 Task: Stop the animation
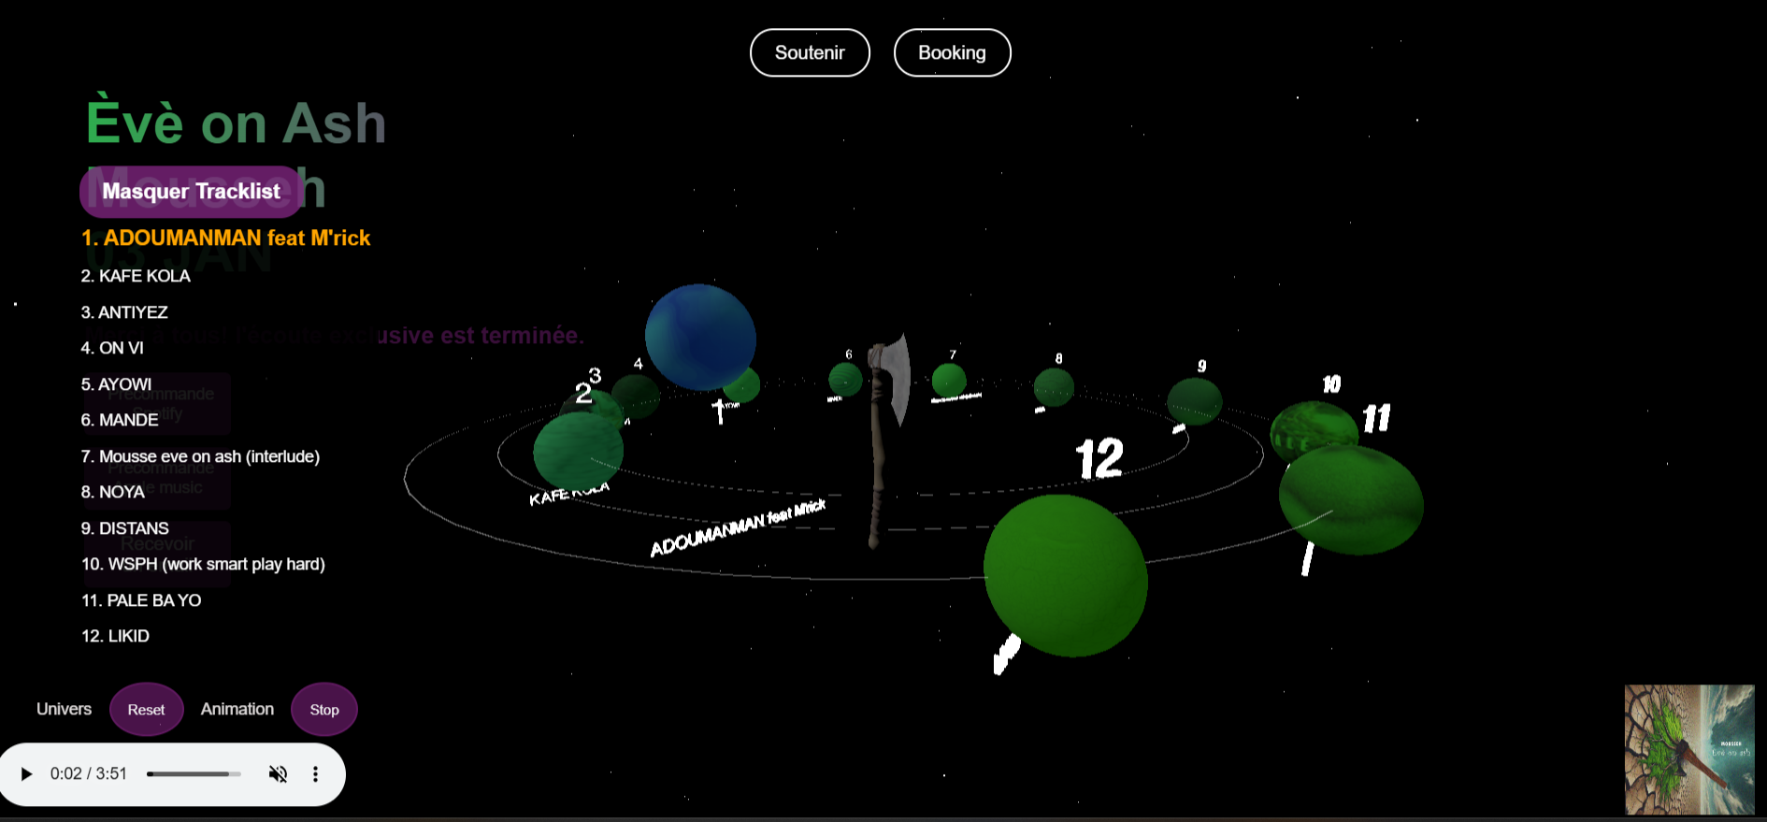pyautogui.click(x=323, y=710)
